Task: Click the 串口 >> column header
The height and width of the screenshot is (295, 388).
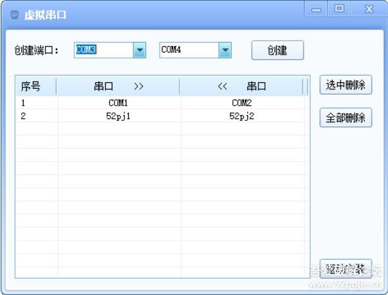Action: pos(118,86)
